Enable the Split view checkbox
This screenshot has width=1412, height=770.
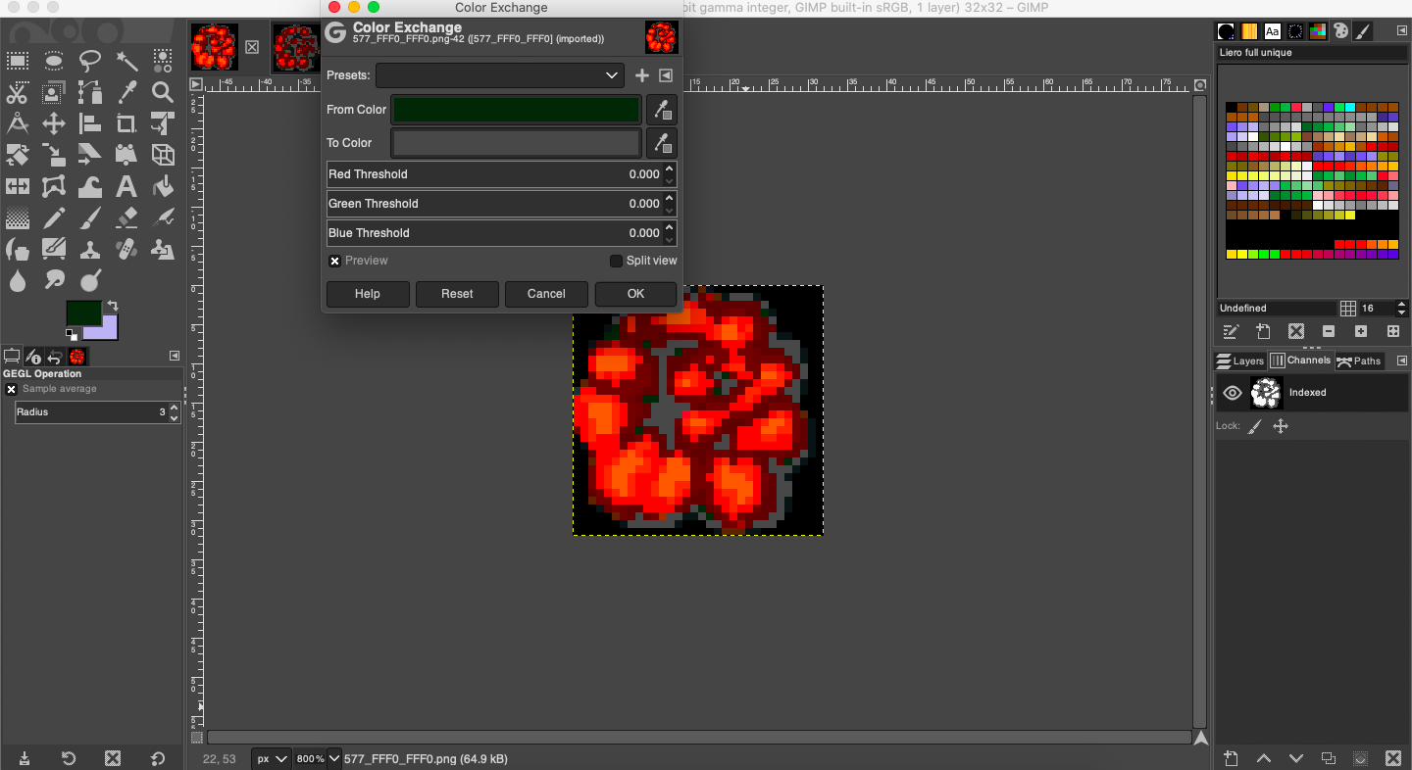tap(616, 261)
